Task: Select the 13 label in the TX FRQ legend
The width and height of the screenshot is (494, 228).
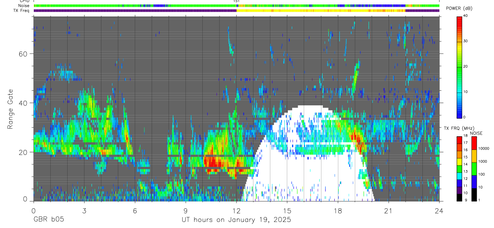Action: tap(466, 171)
